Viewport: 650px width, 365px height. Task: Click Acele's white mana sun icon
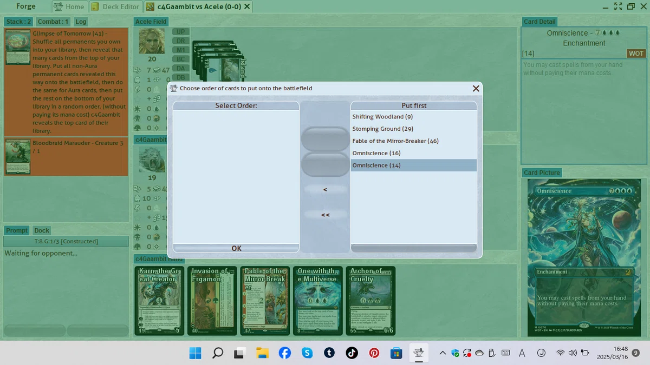coord(138,109)
